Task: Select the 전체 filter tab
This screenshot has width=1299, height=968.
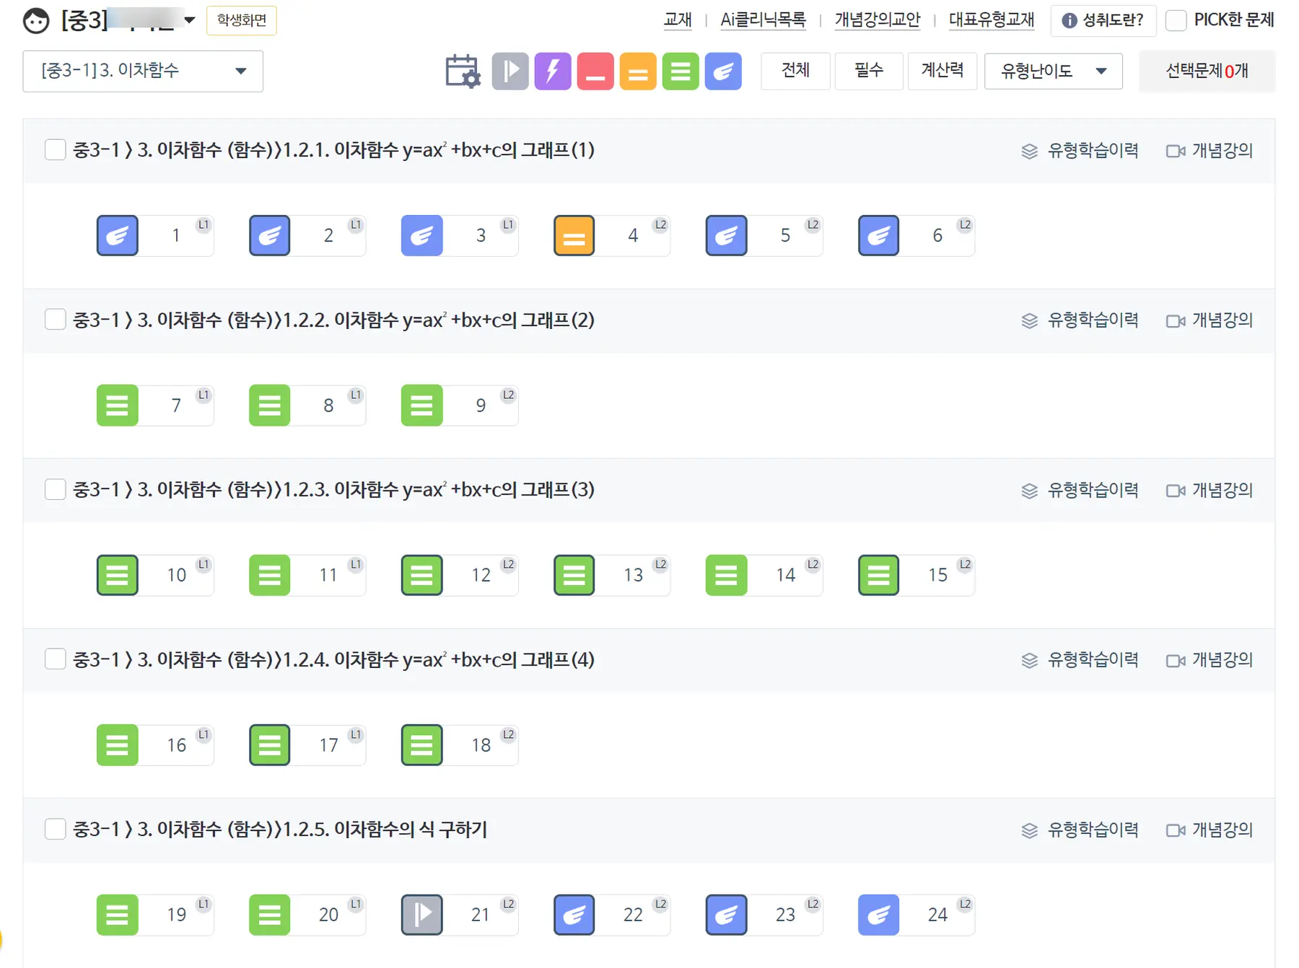Action: pyautogui.click(x=795, y=71)
